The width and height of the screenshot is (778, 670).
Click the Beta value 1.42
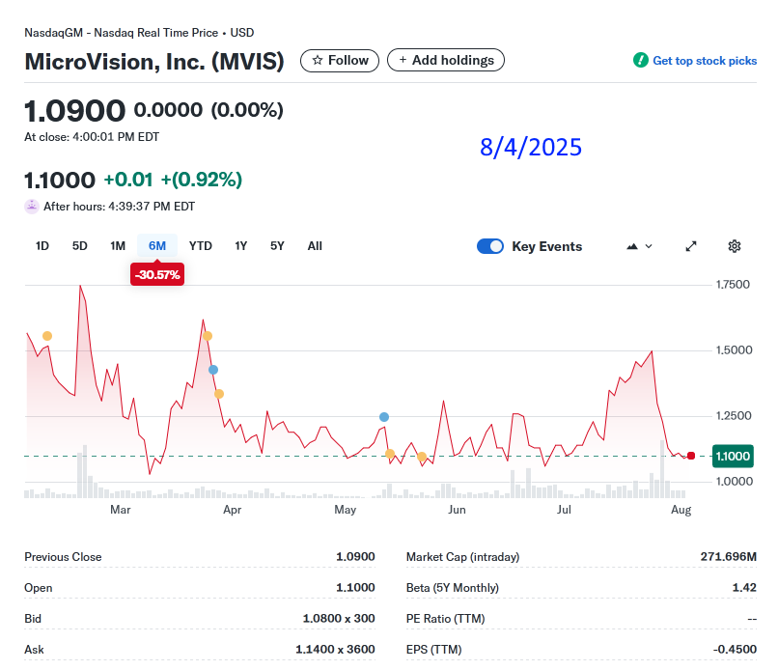click(744, 588)
